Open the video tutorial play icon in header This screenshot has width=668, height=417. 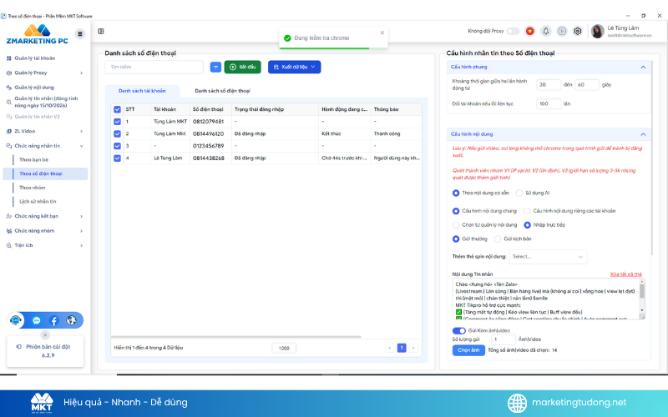[562, 31]
